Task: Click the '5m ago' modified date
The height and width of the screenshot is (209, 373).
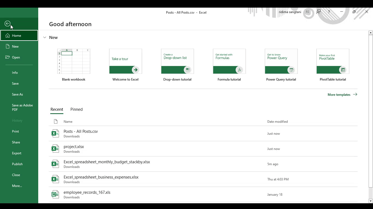Action: pos(273,164)
